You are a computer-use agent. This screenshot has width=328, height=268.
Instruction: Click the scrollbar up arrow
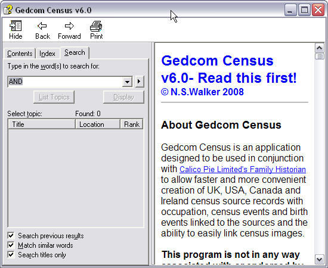(319, 48)
